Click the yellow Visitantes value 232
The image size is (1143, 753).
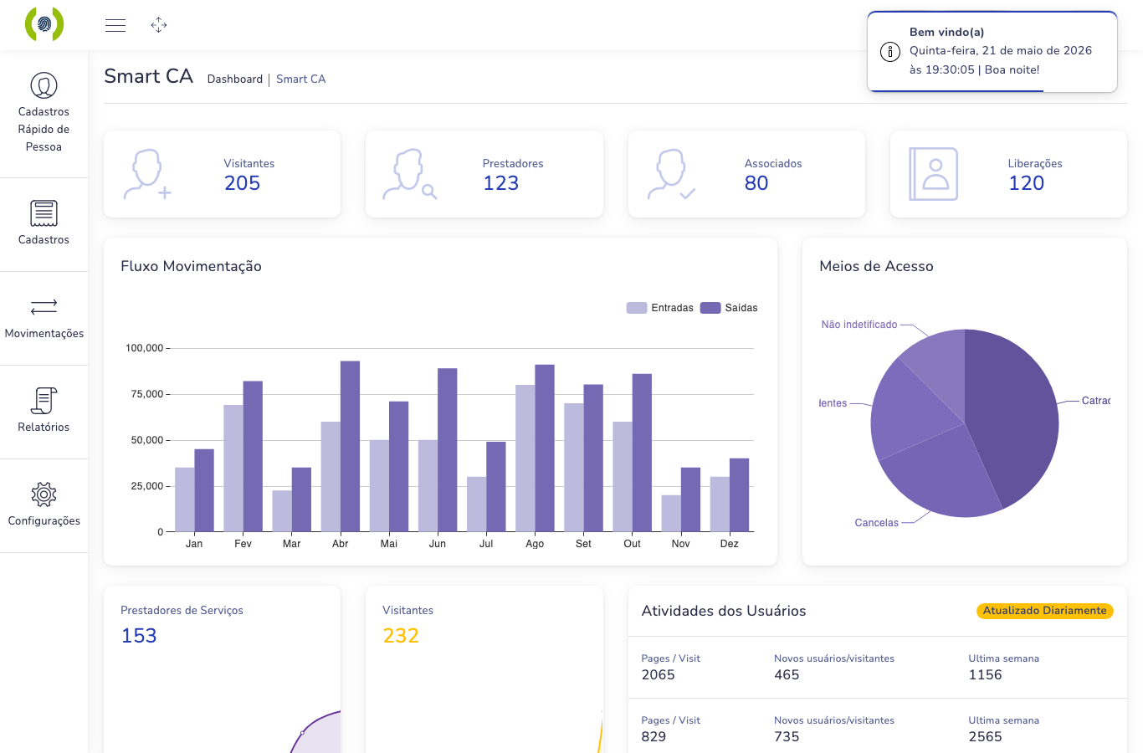point(401,636)
